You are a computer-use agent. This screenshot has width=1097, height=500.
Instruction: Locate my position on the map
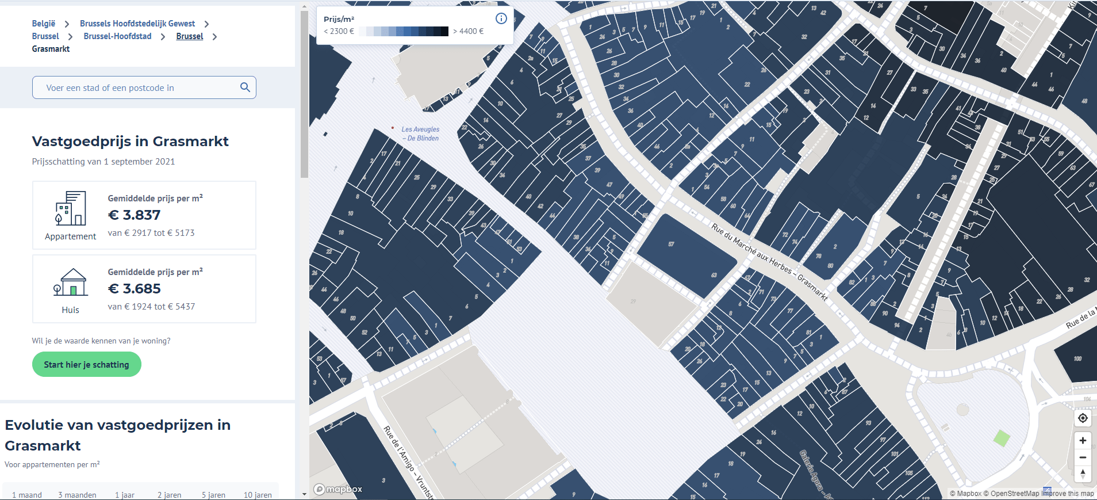click(1083, 418)
